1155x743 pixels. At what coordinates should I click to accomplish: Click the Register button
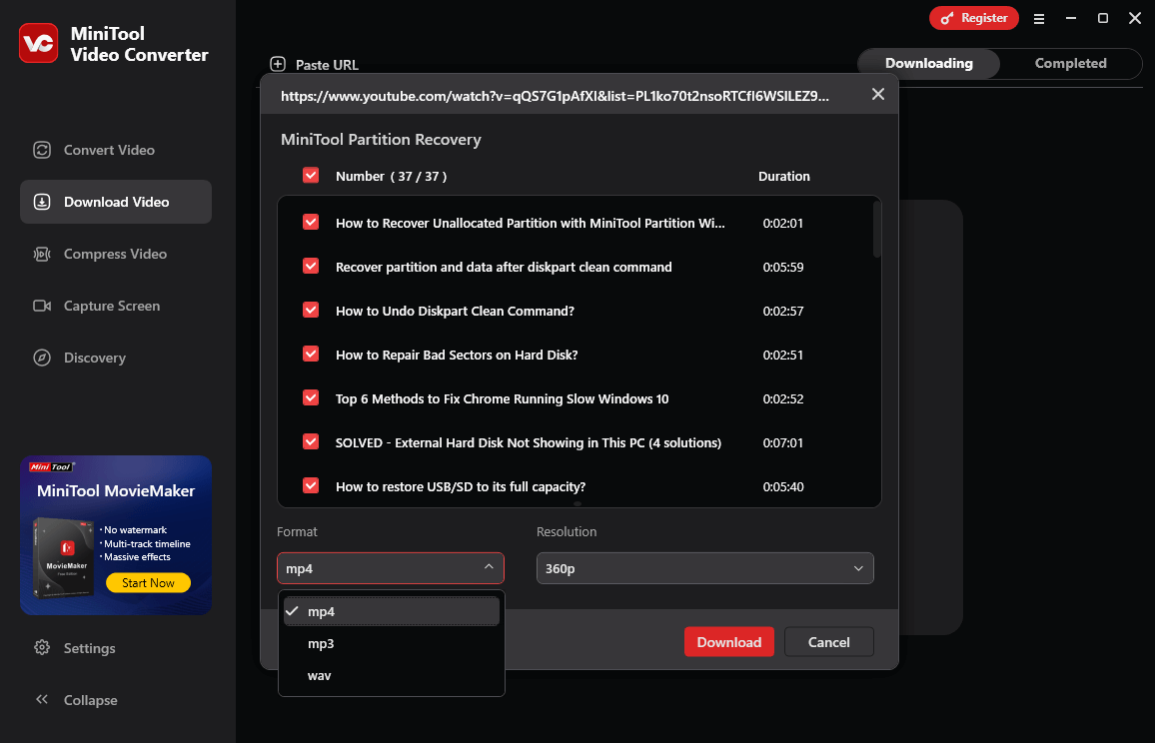pos(974,18)
